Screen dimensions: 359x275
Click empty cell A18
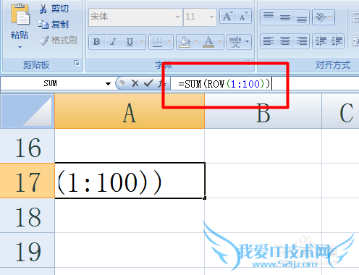point(130,216)
